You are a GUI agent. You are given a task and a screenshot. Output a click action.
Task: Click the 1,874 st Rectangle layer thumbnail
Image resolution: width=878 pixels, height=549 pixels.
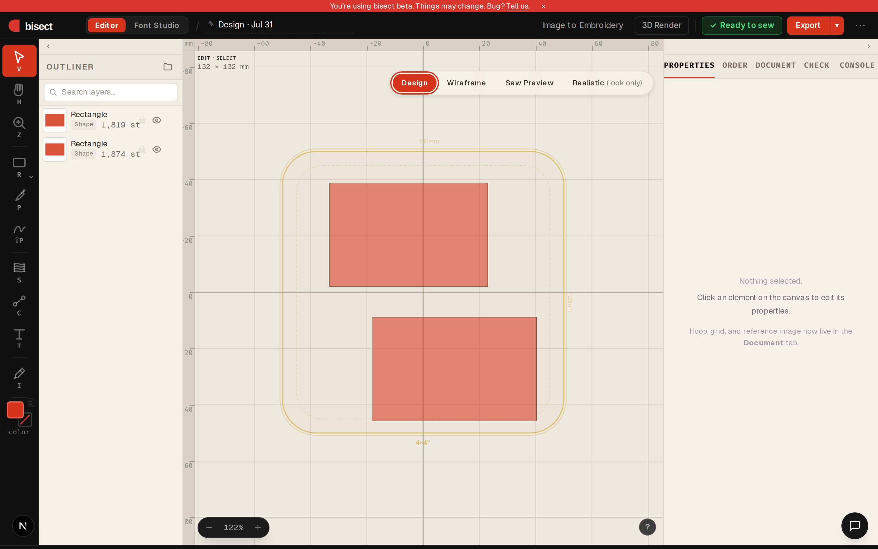[55, 149]
